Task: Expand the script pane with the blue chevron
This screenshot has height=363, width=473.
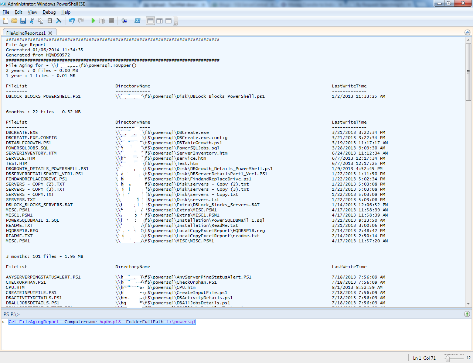Action: pos(467,32)
